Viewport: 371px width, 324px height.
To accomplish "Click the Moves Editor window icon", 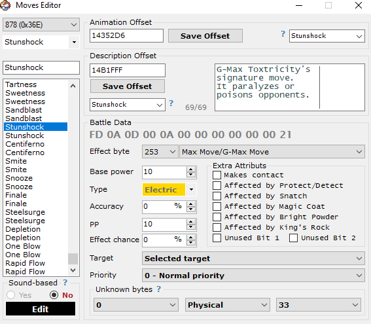I will point(5,5).
